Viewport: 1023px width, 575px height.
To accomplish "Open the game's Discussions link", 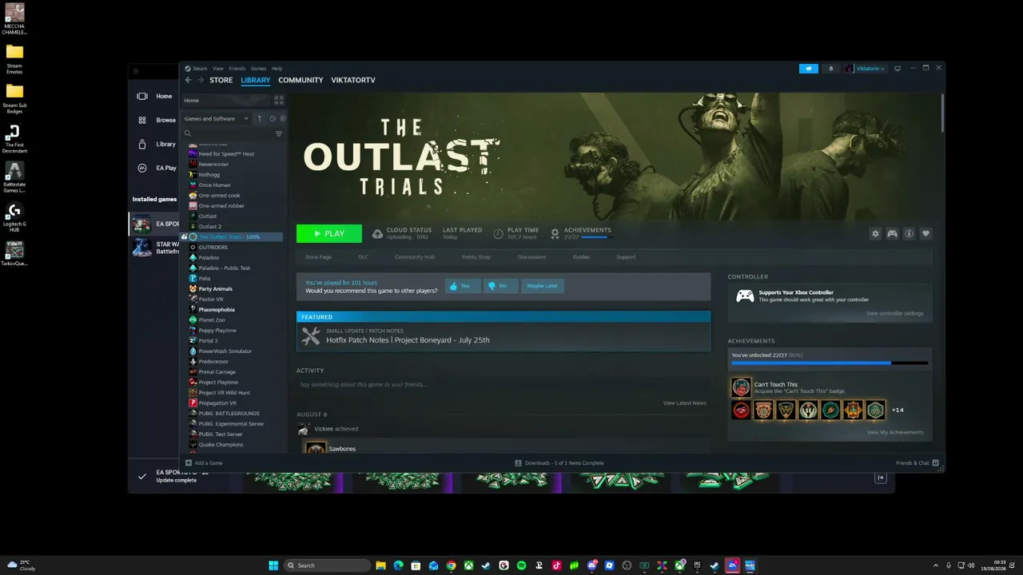I will tap(531, 257).
